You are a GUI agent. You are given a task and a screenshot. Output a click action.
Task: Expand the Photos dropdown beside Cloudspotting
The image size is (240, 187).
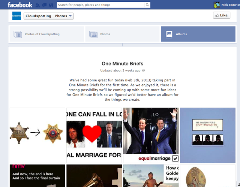click(x=63, y=16)
